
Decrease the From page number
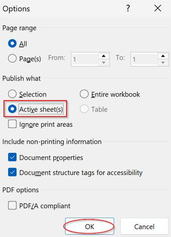tap(104, 63)
